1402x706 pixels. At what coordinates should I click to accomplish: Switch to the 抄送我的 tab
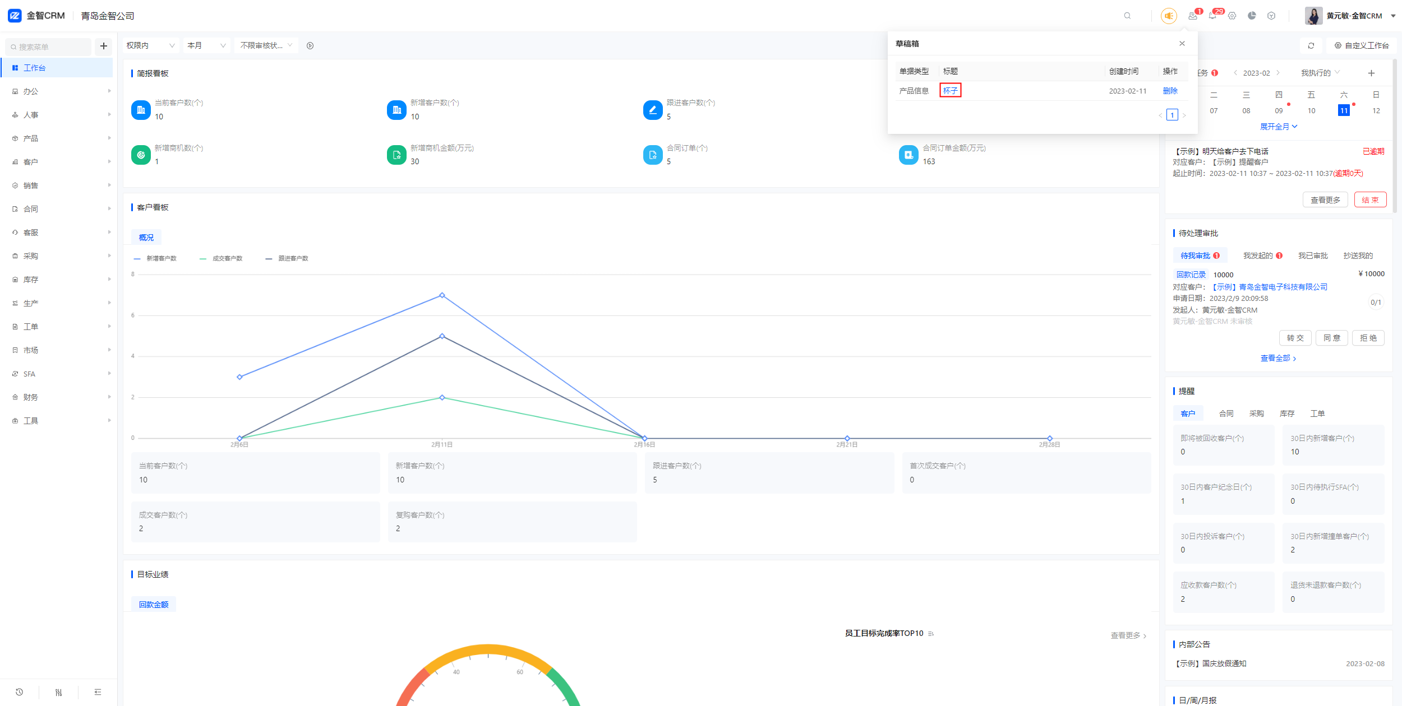coord(1358,256)
